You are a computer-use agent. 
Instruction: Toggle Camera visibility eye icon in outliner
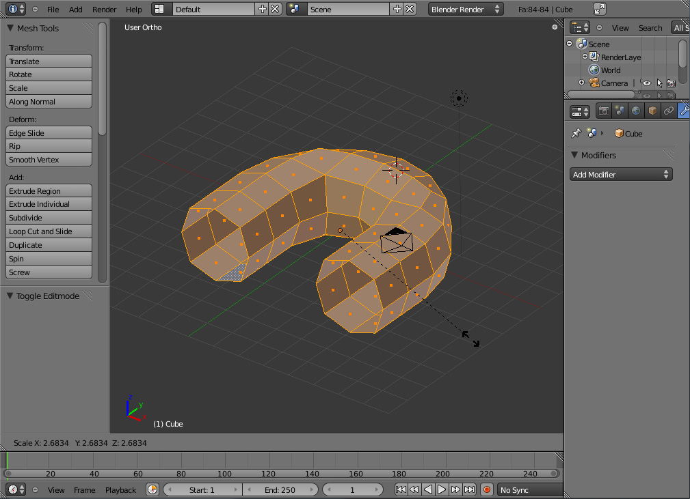[x=646, y=83]
